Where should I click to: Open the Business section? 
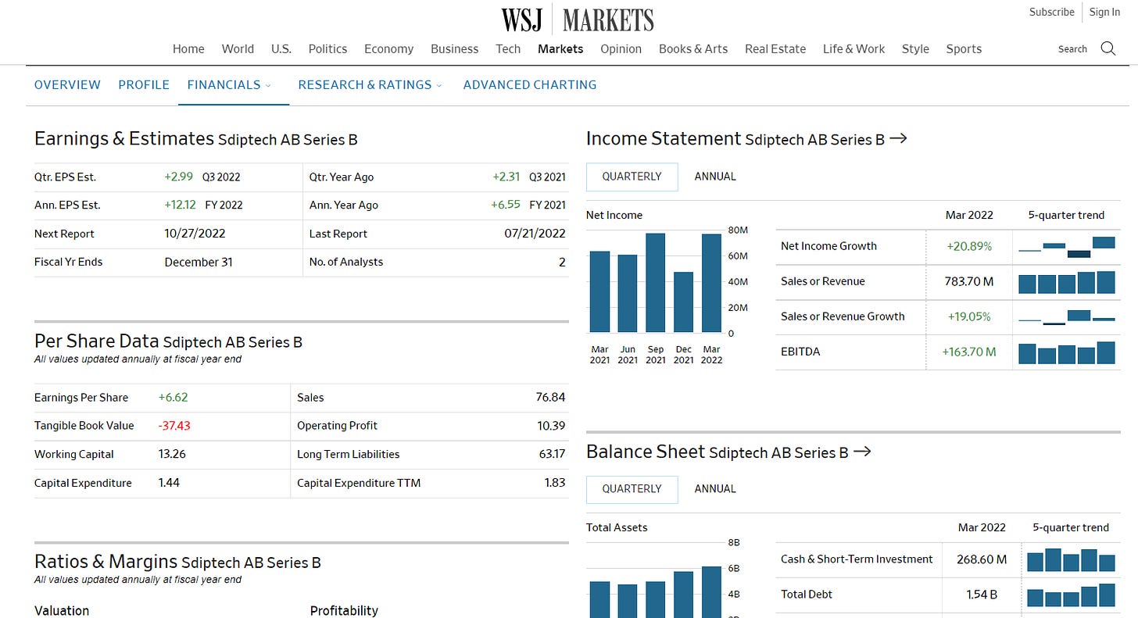pos(454,48)
